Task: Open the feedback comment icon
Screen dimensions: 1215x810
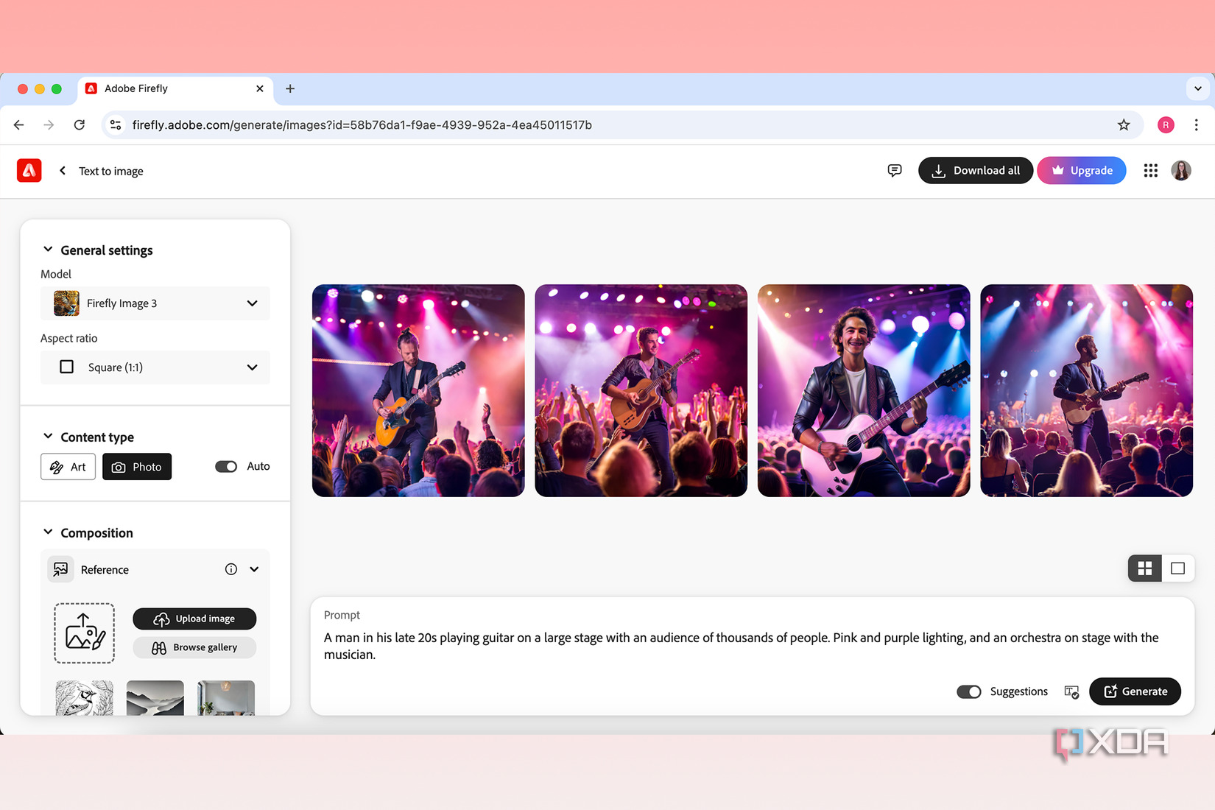Action: click(x=895, y=171)
